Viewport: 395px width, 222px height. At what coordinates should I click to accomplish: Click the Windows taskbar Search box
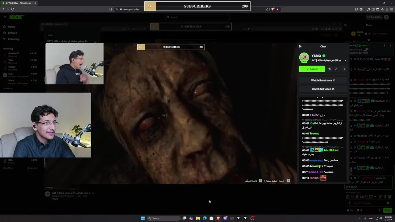tap(164, 218)
